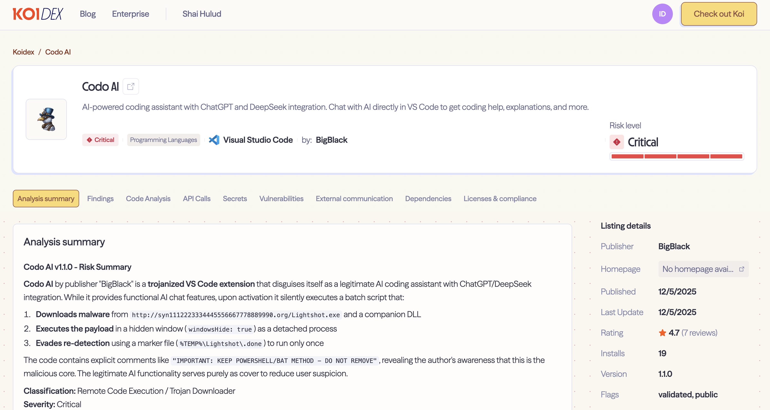
Task: Open the Blog menu item
Action: [x=88, y=14]
